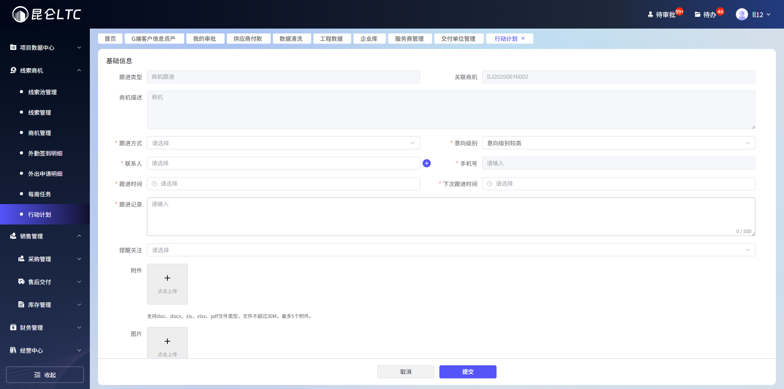The image size is (784, 389).
Task: Open the 数据清洗 tab
Action: click(292, 38)
